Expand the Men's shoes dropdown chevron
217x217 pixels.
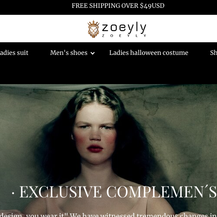92,53
